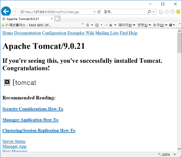Follow the Wiki link

[90, 33]
